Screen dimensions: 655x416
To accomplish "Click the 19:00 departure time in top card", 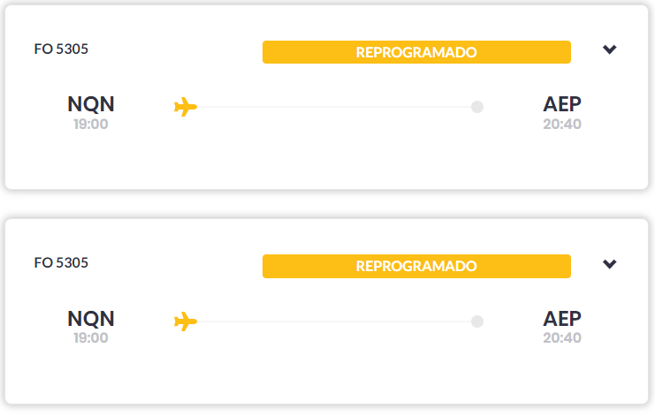I will click(x=91, y=125).
